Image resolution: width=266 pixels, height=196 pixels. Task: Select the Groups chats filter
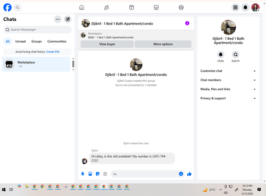[x=36, y=41]
